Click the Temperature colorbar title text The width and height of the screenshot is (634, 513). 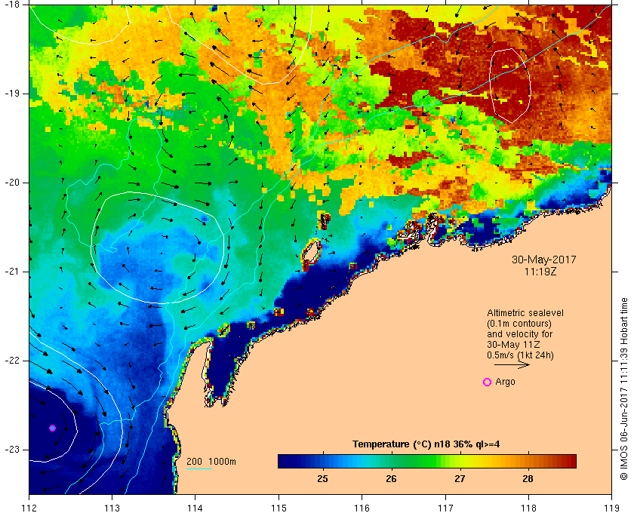[426, 444]
